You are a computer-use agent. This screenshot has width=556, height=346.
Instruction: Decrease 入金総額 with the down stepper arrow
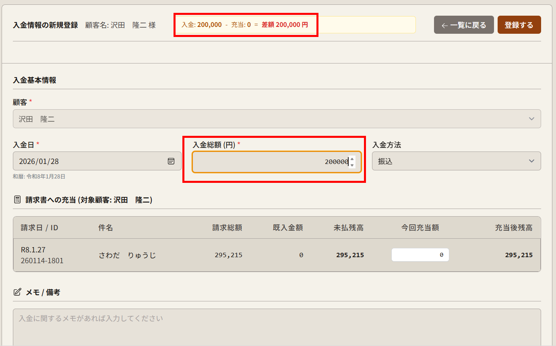[352, 165]
